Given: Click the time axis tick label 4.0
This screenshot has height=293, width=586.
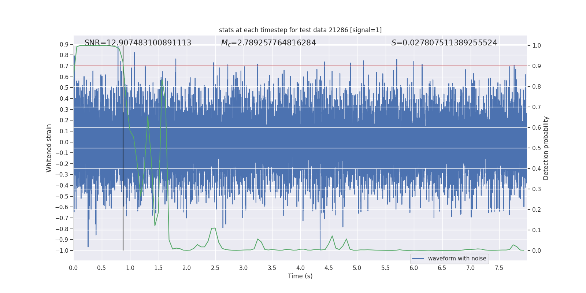Looking at the screenshot, I should pos(300,268).
